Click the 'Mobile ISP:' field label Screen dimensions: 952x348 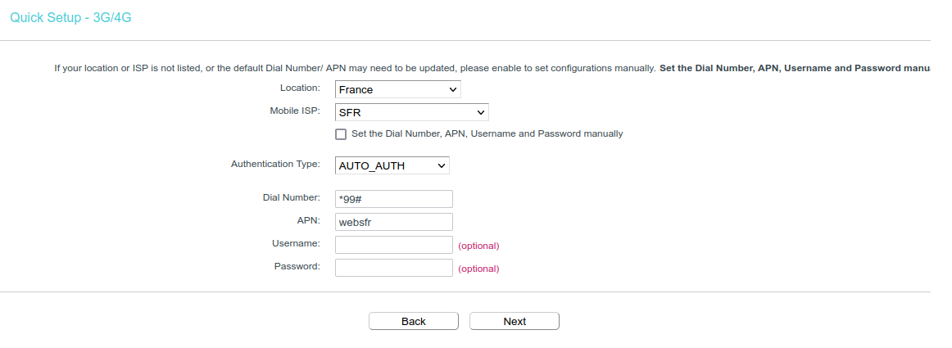coord(295,111)
